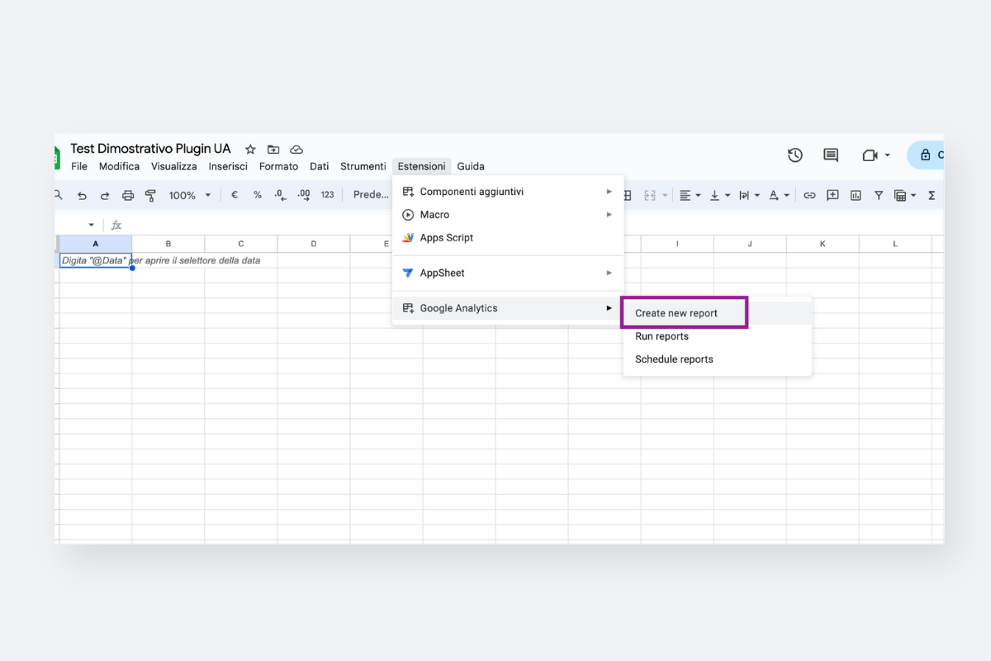Open the 123 number formats menu

[x=328, y=195]
